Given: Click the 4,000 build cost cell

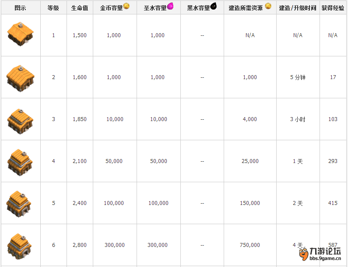Looking at the screenshot, I should click(250, 119).
